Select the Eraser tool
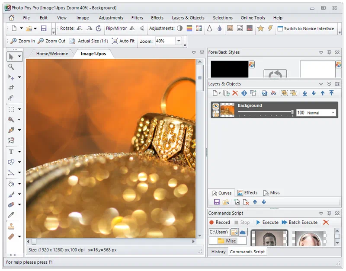Viewport: 346px width, 271px height. click(x=11, y=204)
